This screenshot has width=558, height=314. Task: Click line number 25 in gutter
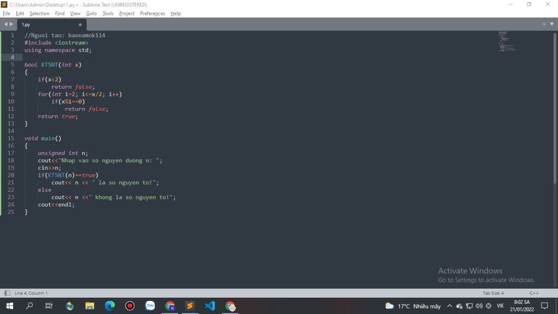[x=11, y=212]
